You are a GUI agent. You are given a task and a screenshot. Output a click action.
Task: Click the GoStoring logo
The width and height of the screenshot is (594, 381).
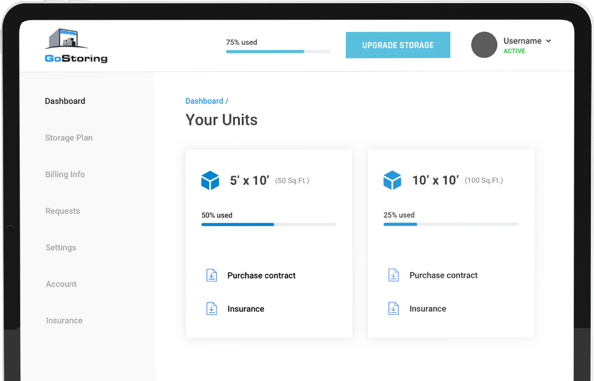pyautogui.click(x=76, y=46)
